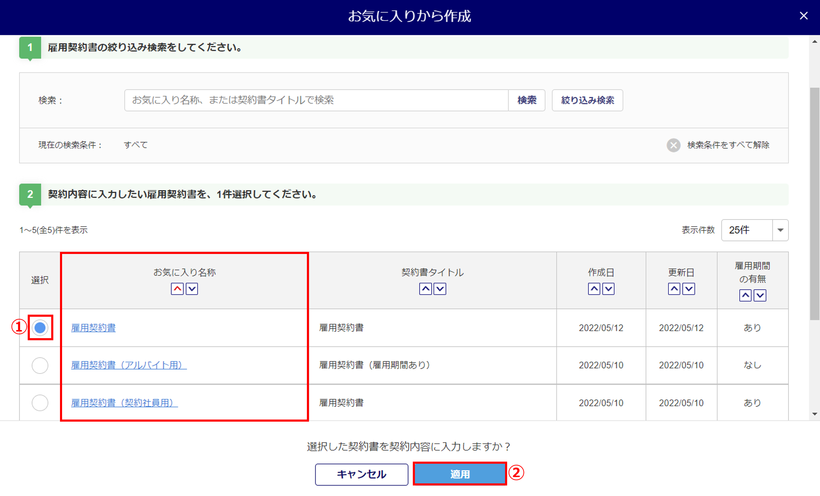Select 契約社員用 contract radio button
Viewport: 820px width, 496px height.
coord(40,403)
